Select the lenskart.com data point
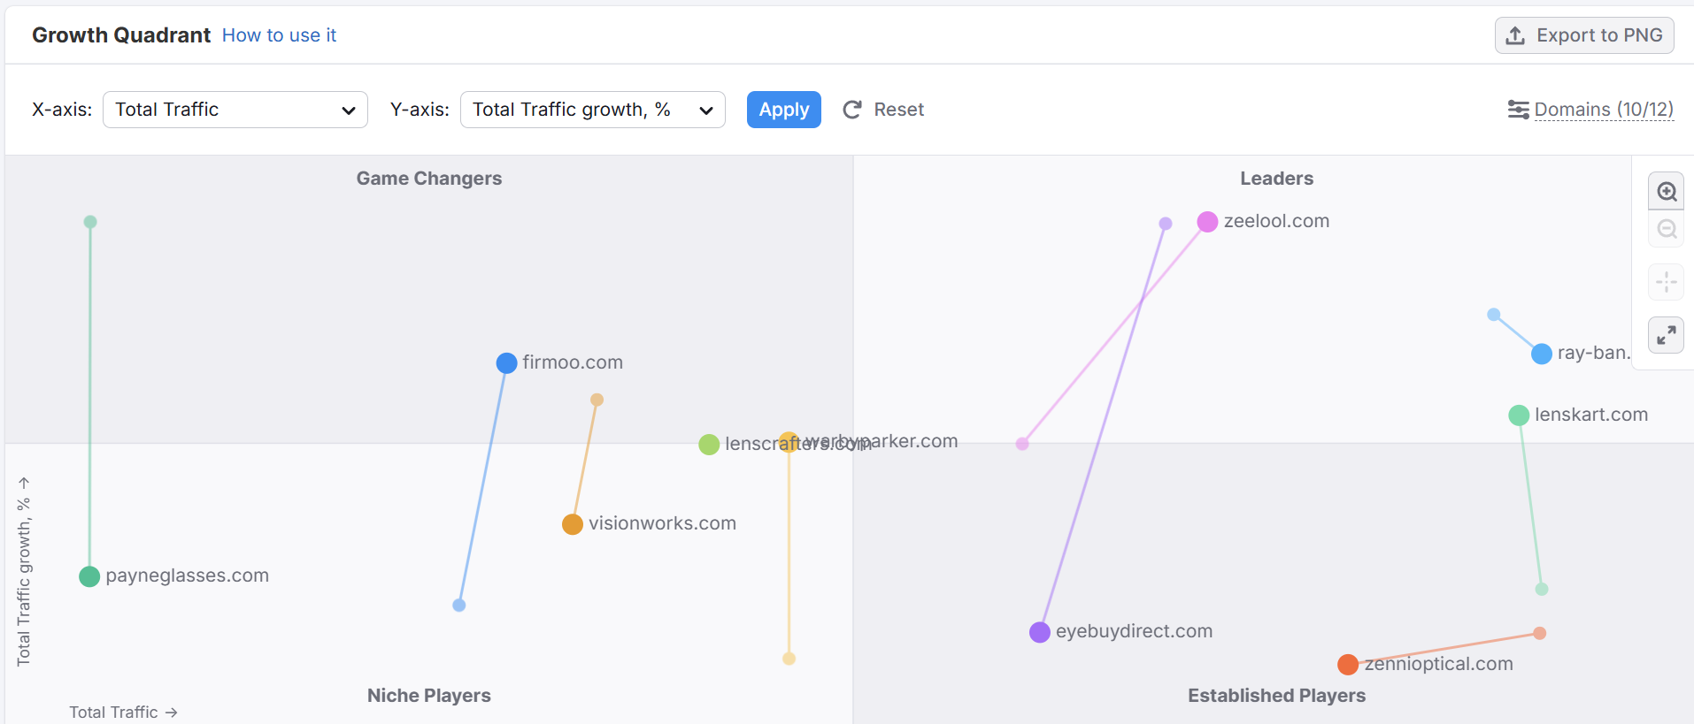The image size is (1694, 724). click(x=1519, y=415)
